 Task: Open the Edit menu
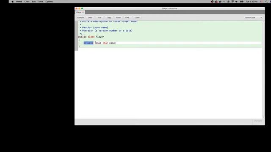coord(34,2)
